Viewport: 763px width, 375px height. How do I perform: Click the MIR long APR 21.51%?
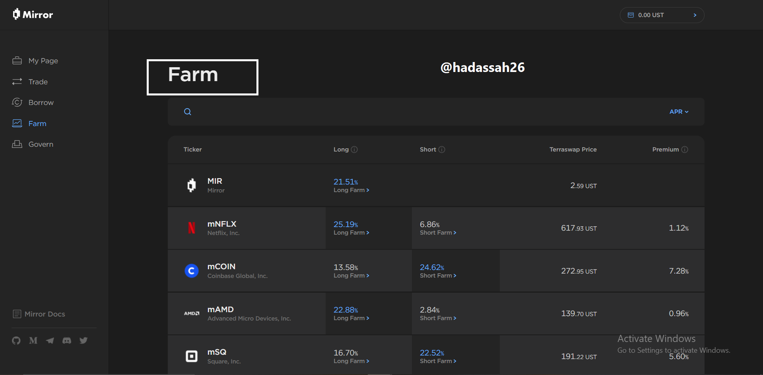[x=346, y=182]
